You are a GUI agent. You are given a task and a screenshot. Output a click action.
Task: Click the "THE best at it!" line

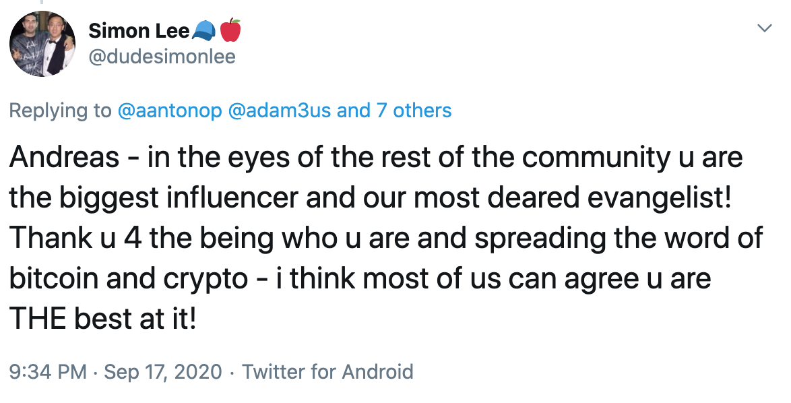click(x=102, y=319)
